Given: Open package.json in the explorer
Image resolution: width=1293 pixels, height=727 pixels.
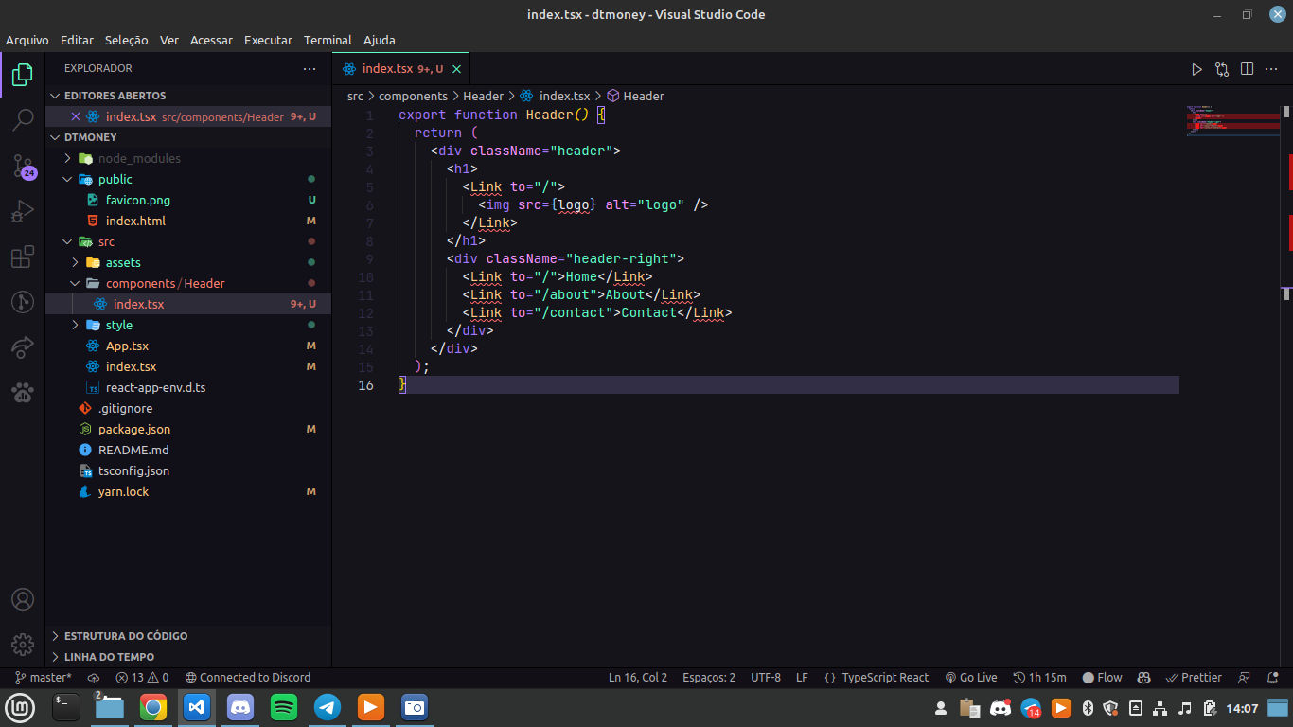Looking at the screenshot, I should tap(133, 429).
